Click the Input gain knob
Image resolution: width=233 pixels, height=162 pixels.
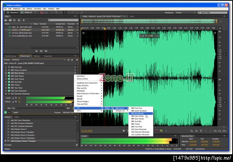pyautogui.click(x=16, y=98)
